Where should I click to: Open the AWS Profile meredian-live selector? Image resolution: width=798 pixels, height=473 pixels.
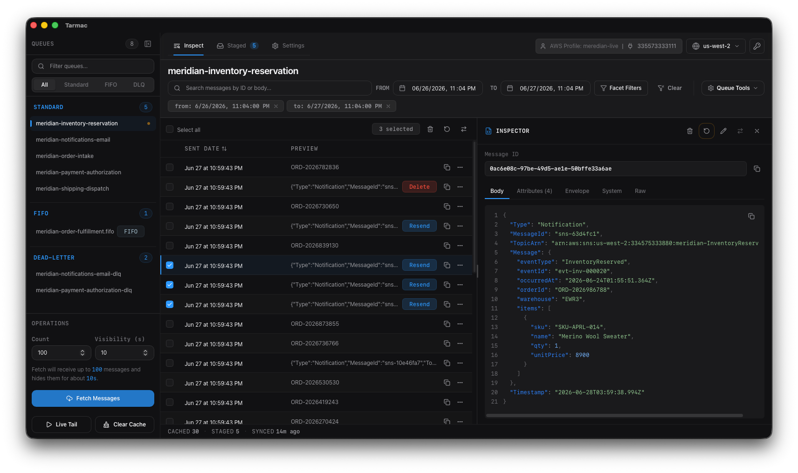pyautogui.click(x=609, y=46)
